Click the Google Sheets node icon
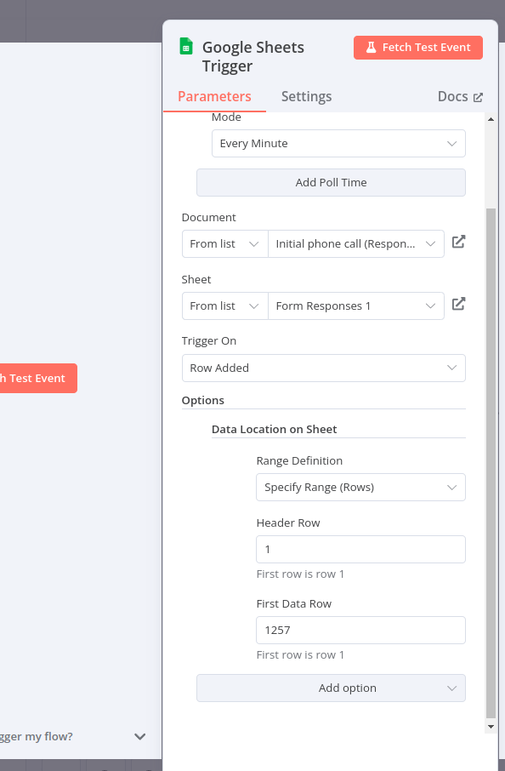505x771 pixels. (186, 47)
